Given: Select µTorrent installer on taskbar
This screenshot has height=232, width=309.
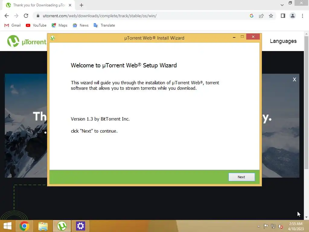Looking at the screenshot, I should tap(62, 226).
